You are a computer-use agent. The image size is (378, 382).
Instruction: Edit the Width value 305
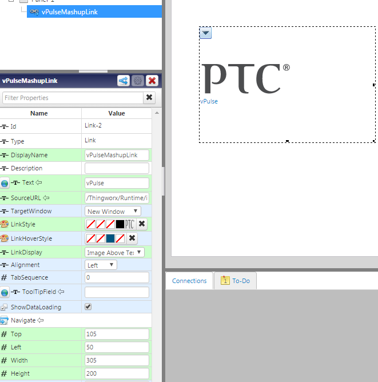(x=117, y=360)
